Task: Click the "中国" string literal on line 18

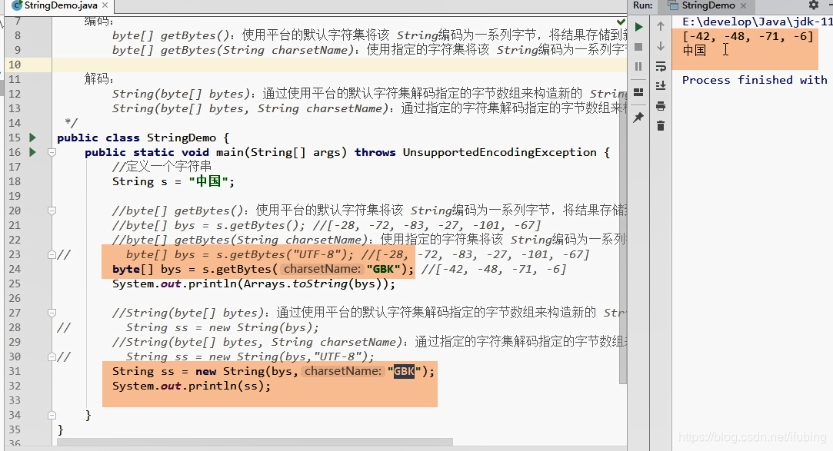Action: click(208, 181)
